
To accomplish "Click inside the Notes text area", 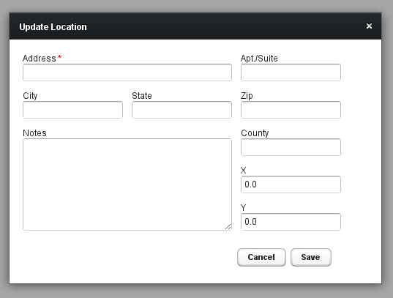I will tap(127, 185).
